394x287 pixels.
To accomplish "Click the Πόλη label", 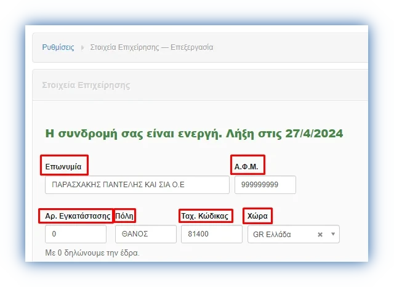I will (x=124, y=216).
